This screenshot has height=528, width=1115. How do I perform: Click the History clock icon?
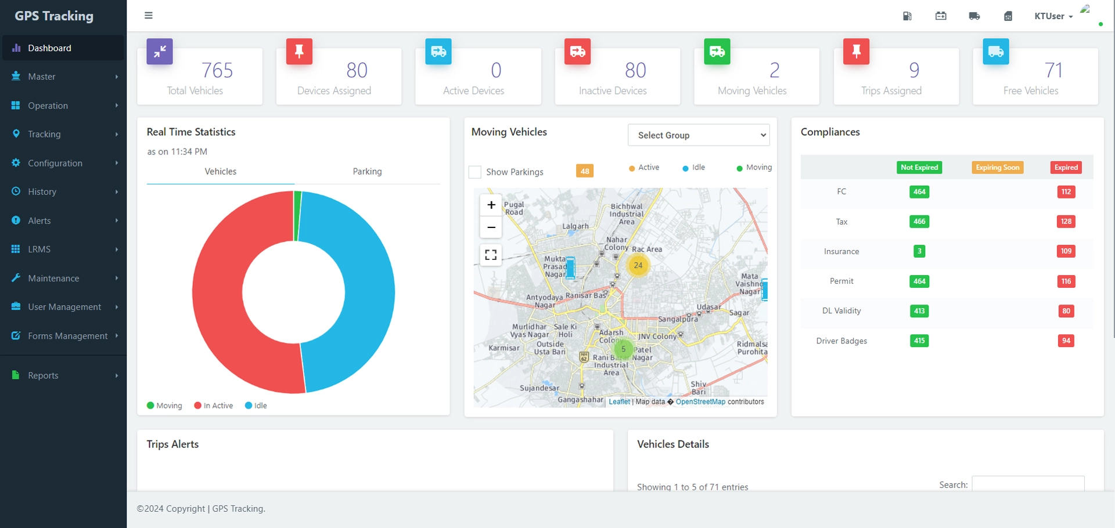point(16,191)
